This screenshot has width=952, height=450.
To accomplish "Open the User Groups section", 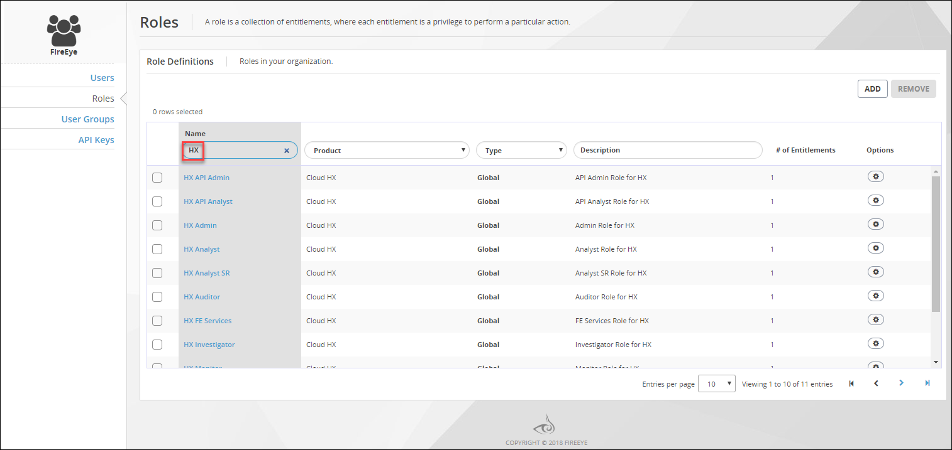I will [88, 119].
